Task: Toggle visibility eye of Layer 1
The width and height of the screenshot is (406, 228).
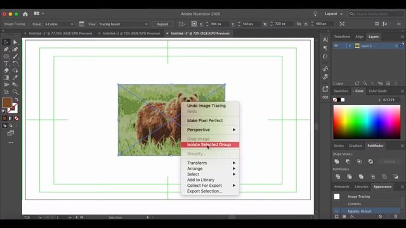Action: tap(336, 46)
